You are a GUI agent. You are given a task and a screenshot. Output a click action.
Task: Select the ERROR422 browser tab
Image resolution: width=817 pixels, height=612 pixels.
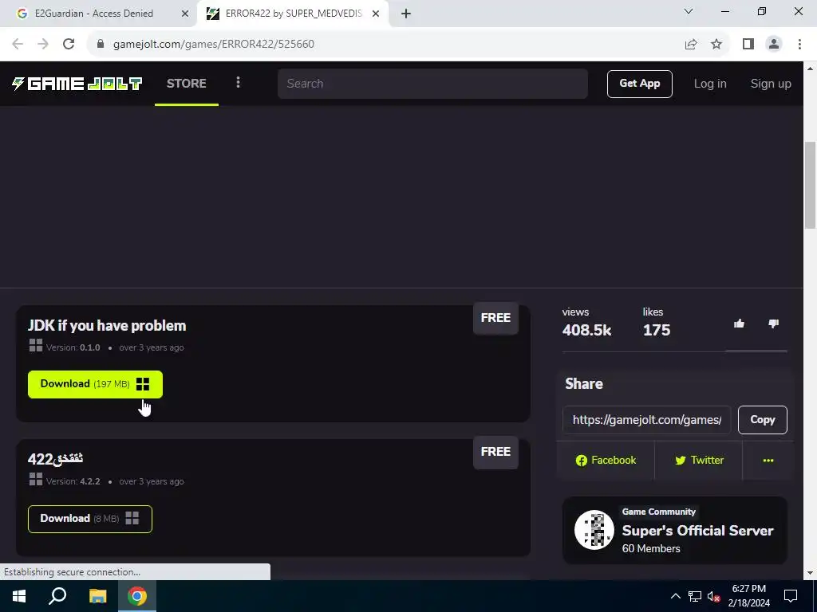click(293, 14)
